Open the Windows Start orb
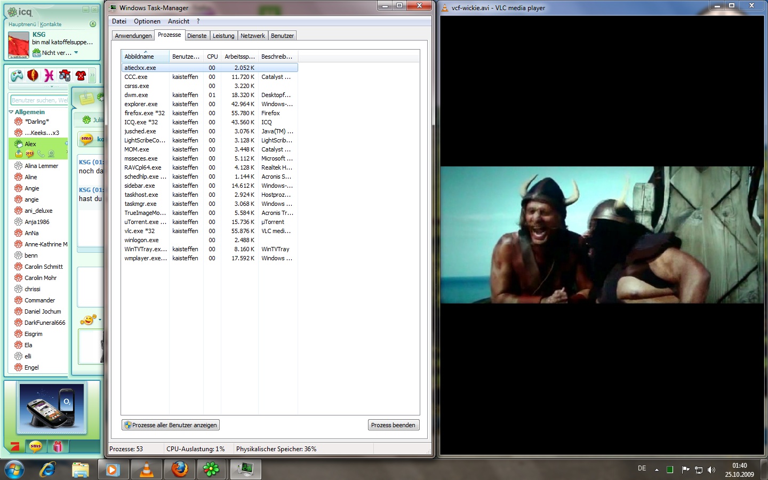Screen dimensions: 768x480 pos(14,469)
